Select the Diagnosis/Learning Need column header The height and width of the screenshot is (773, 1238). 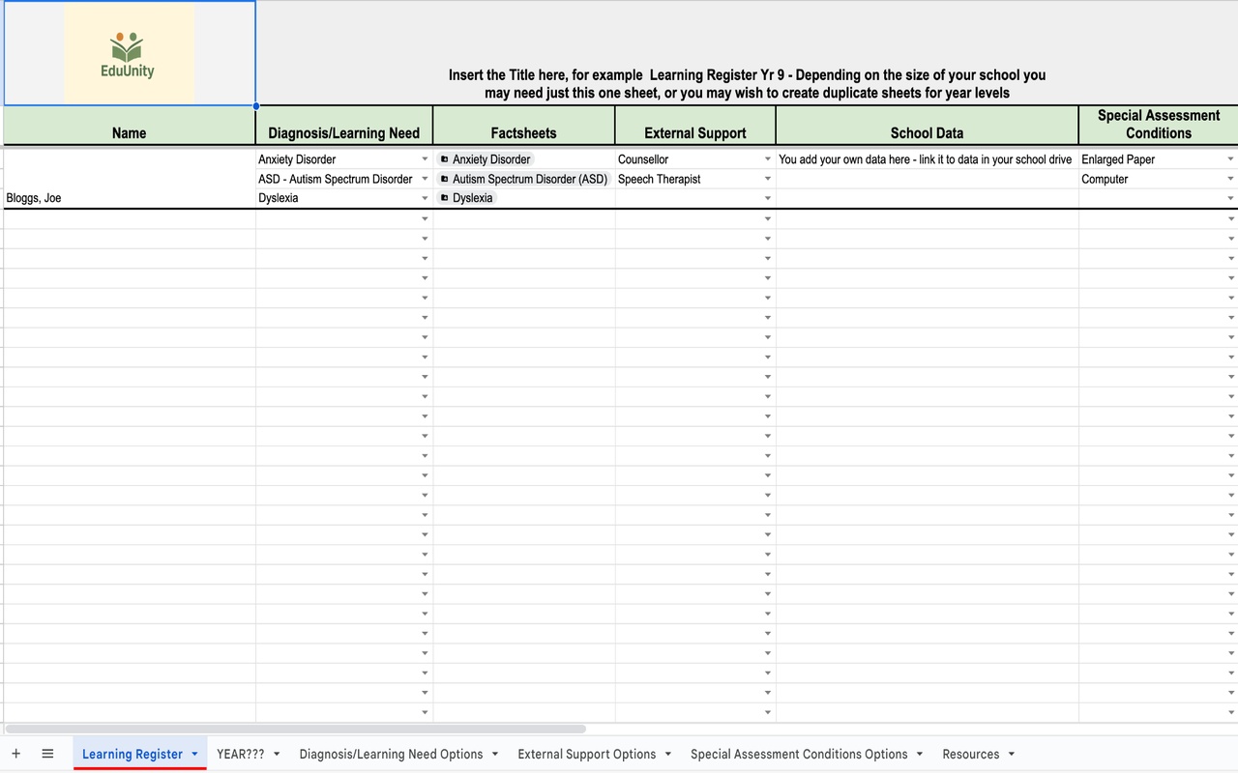(x=344, y=125)
